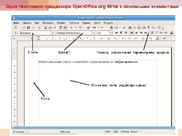182x136 pixels.
Task: Open the Styles and Formatting icon
Action: (16, 33)
